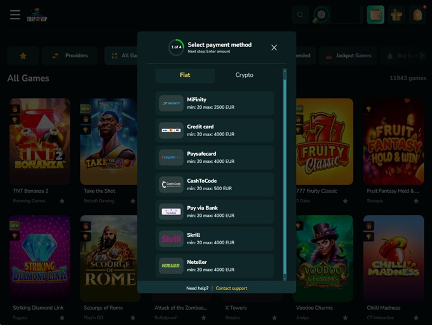
Task: Choose Credit card payment method
Action: tap(216, 130)
